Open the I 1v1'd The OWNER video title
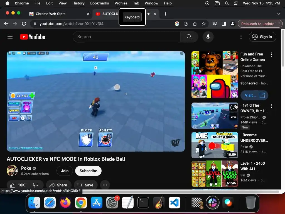 point(254,108)
